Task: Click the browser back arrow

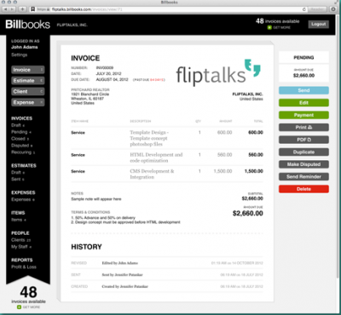Action: tap(5, 9)
